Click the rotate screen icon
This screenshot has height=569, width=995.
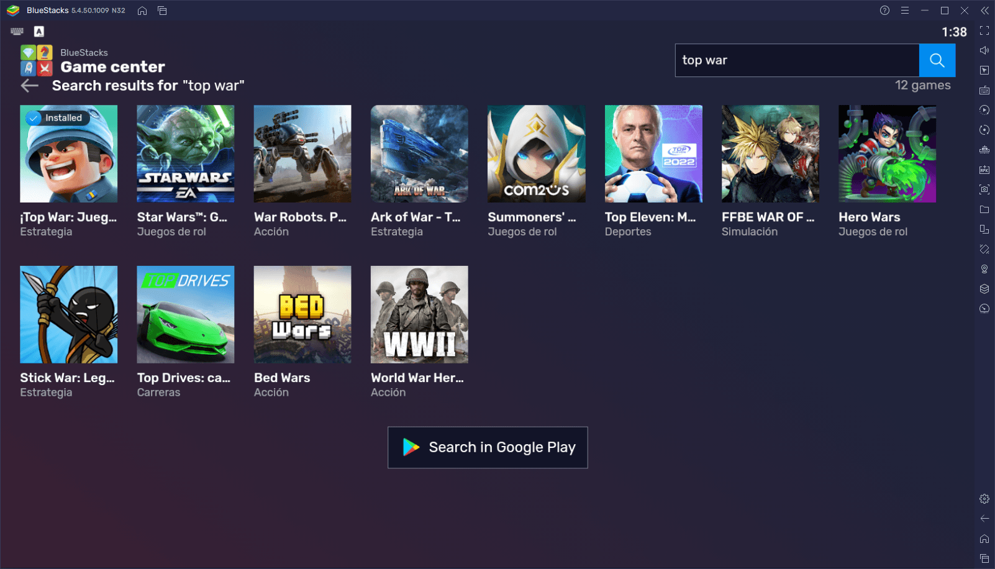coord(984,249)
